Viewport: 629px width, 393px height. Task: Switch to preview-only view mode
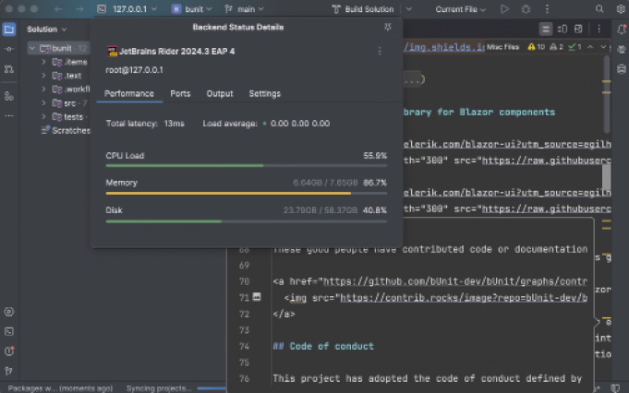coord(578,29)
